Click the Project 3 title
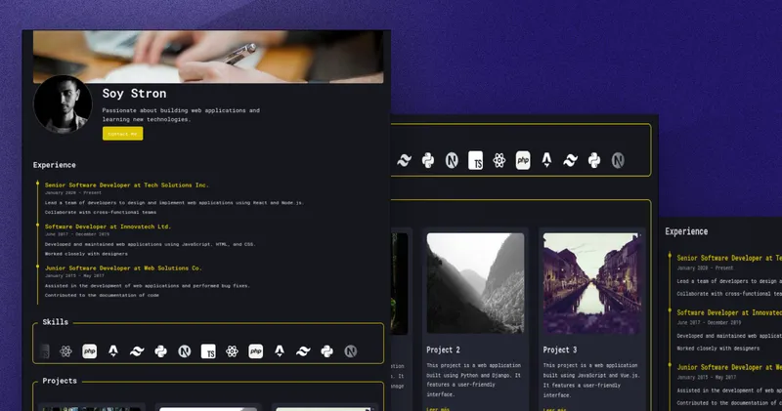Image resolution: width=782 pixels, height=411 pixels. coord(560,349)
